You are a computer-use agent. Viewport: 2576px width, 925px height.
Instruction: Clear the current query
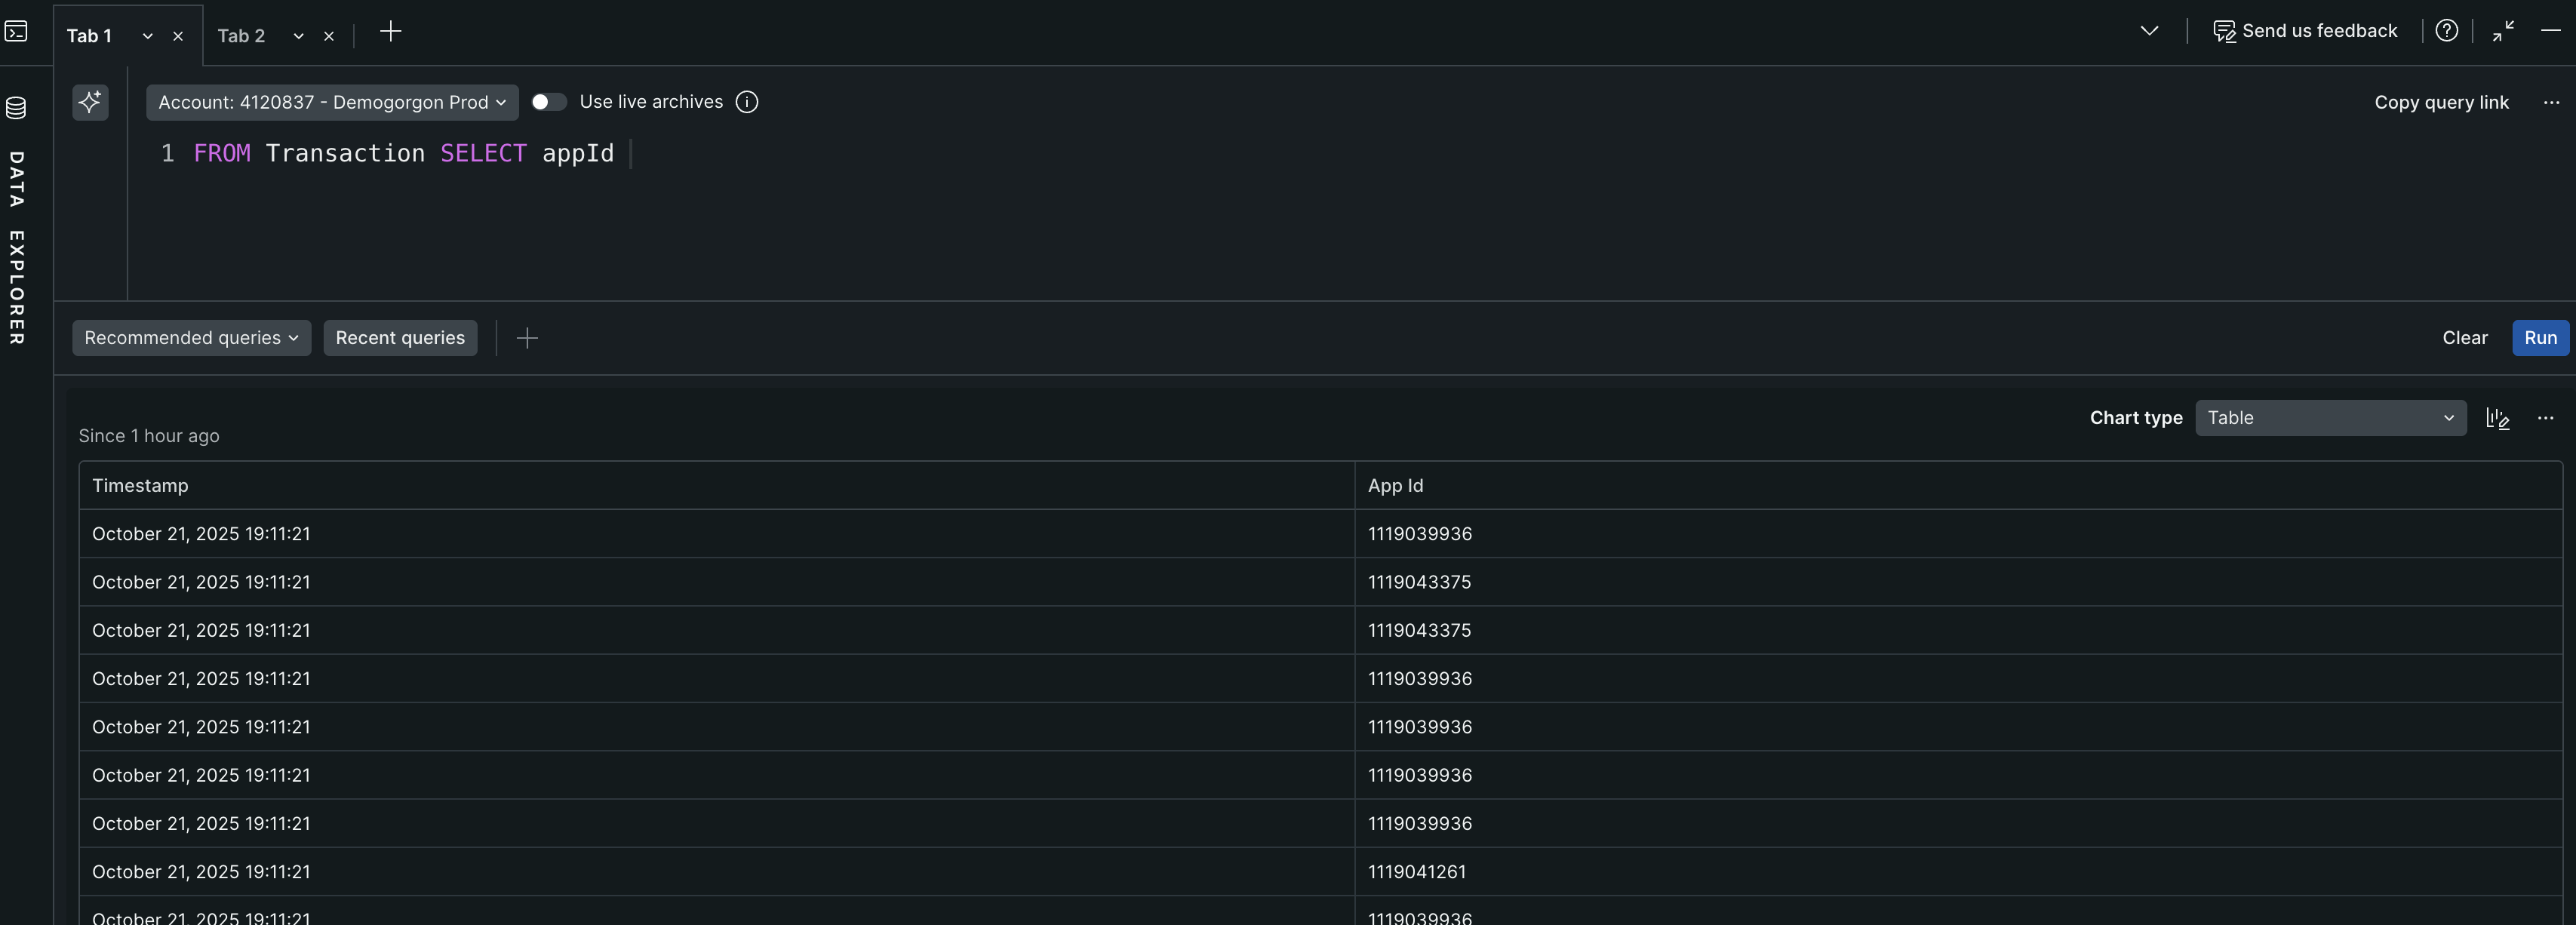click(2464, 338)
